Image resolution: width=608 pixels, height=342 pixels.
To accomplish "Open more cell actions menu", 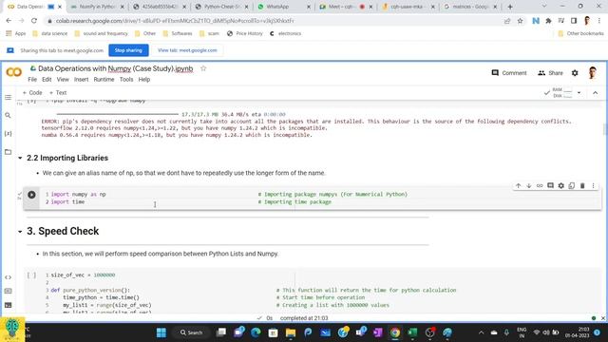I will tap(593, 186).
